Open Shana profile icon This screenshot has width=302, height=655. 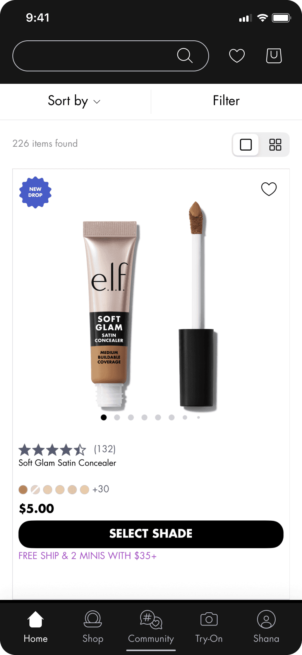coord(266,619)
